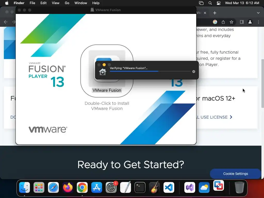
Task: Open the View menu
Action: 56,3
